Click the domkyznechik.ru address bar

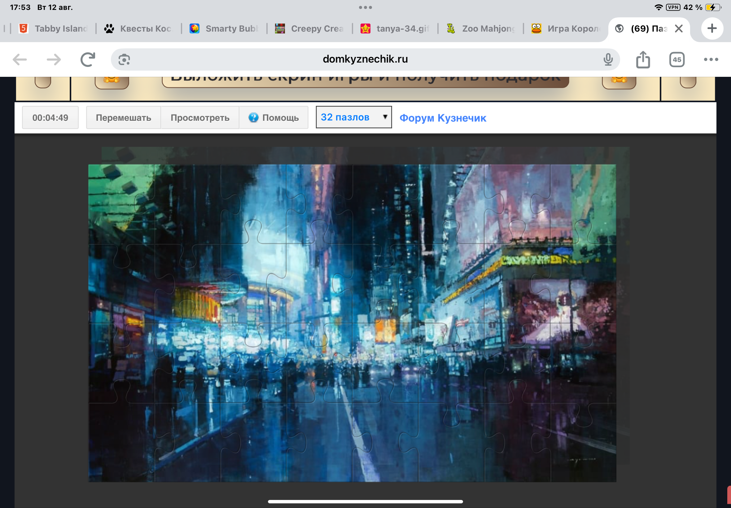pyautogui.click(x=365, y=59)
